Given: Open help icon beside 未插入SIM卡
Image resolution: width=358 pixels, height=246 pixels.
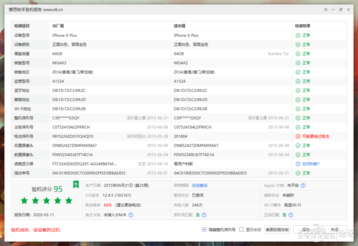Looking at the screenshot, I should 130,215.
